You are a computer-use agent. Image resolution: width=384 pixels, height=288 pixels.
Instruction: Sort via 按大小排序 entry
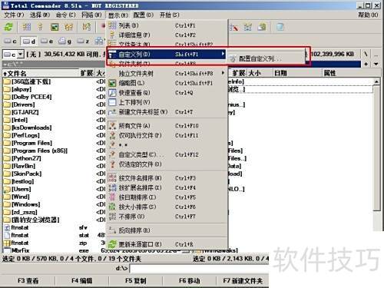pos(167,207)
